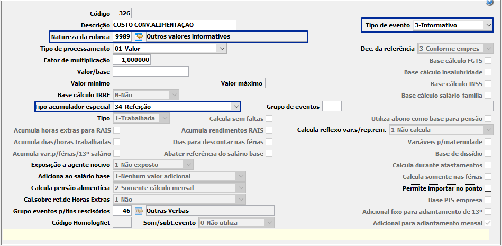Toggle Base cálculo INSS checkbox
This screenshot has width=502, height=246.
[488, 84]
